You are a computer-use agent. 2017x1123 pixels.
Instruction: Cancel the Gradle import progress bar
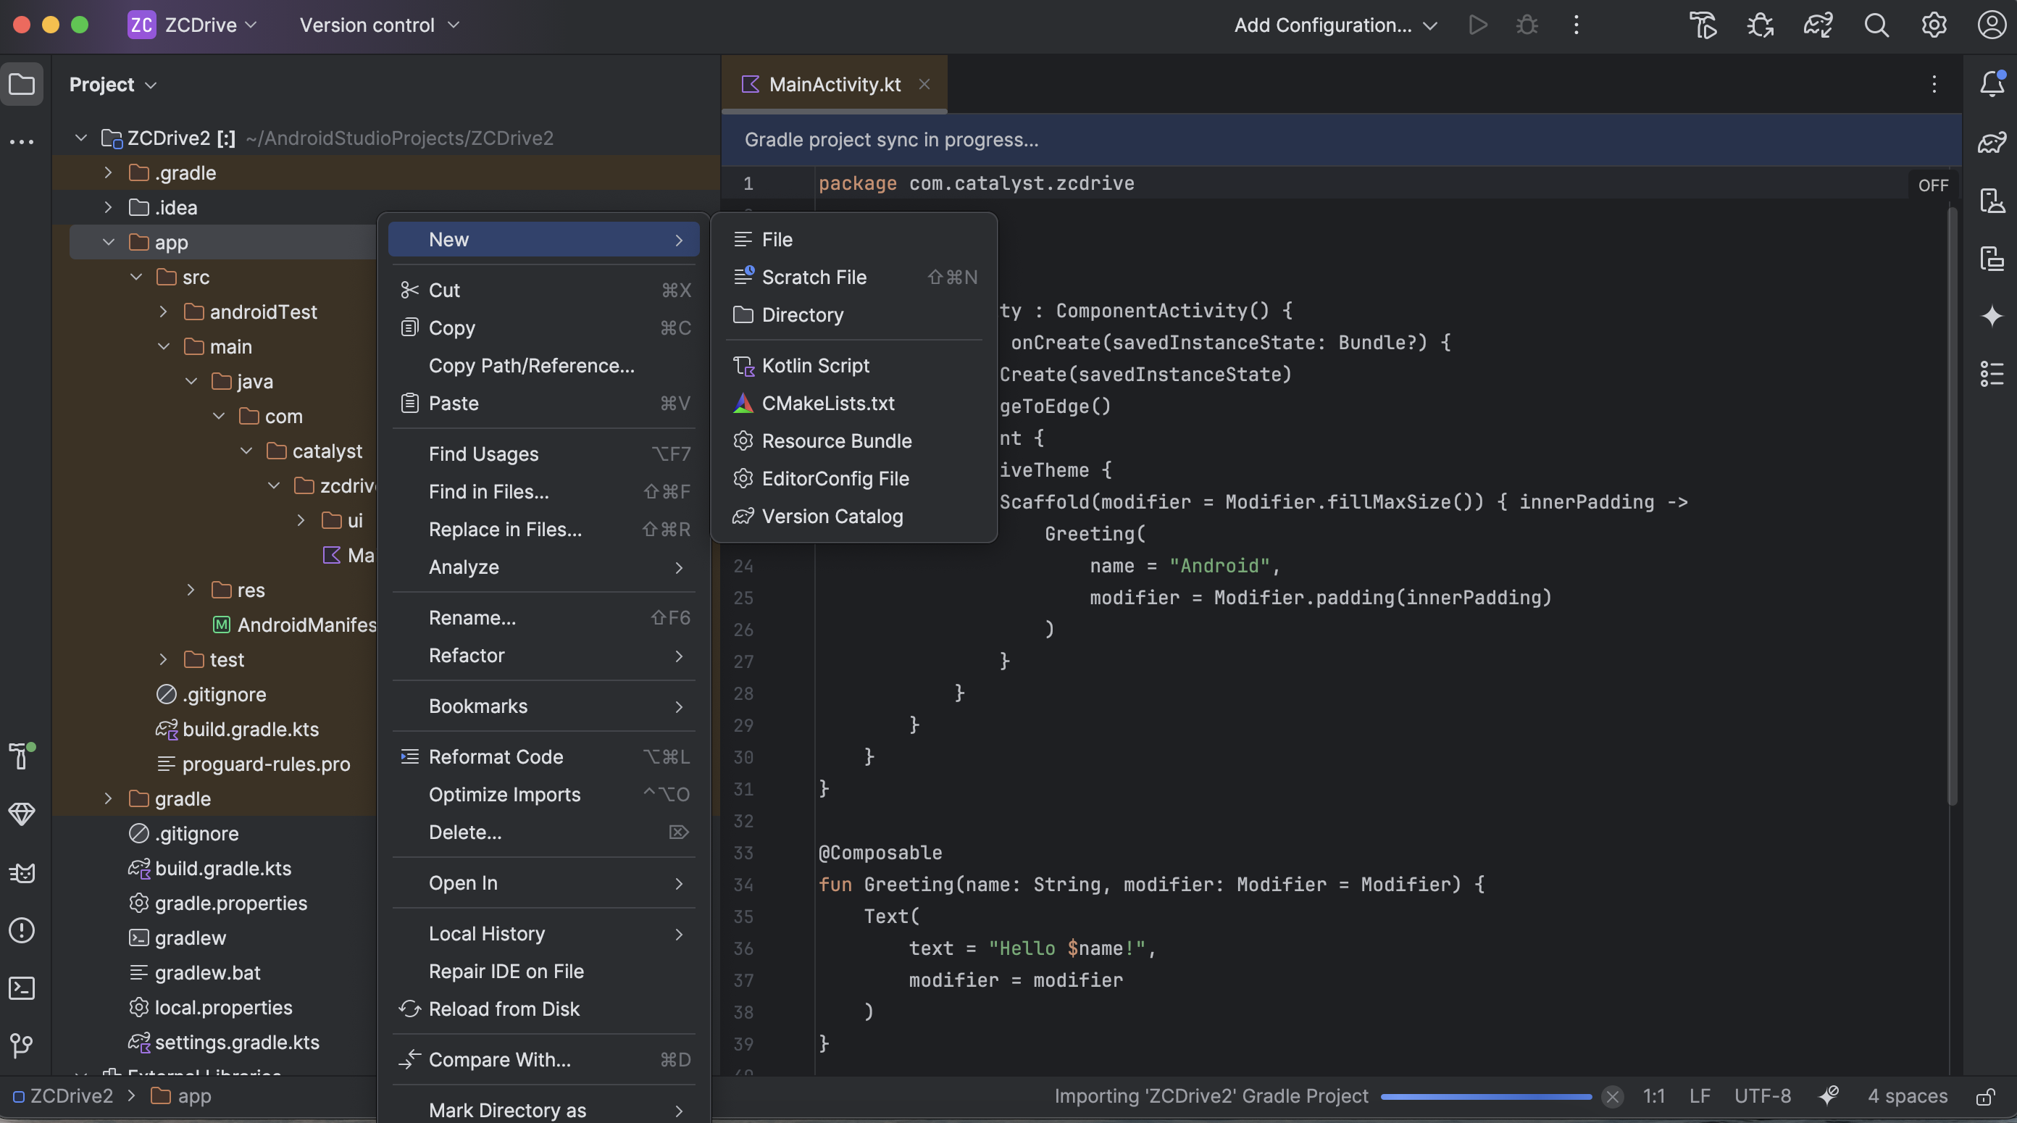pyautogui.click(x=1611, y=1096)
